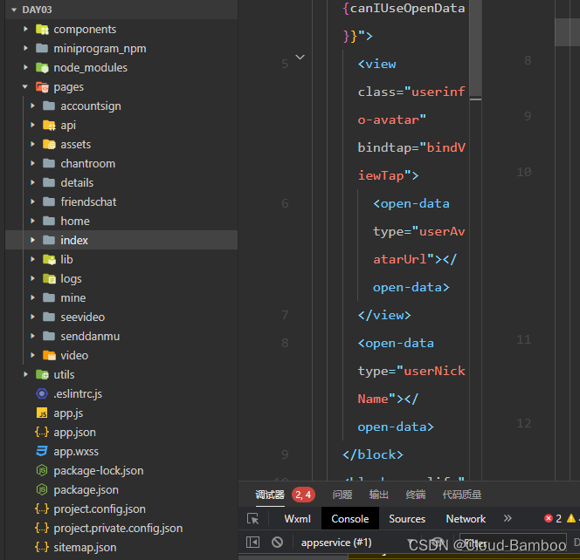
Task: Click the .eslintrc.js ESLint icon
Action: click(42, 393)
